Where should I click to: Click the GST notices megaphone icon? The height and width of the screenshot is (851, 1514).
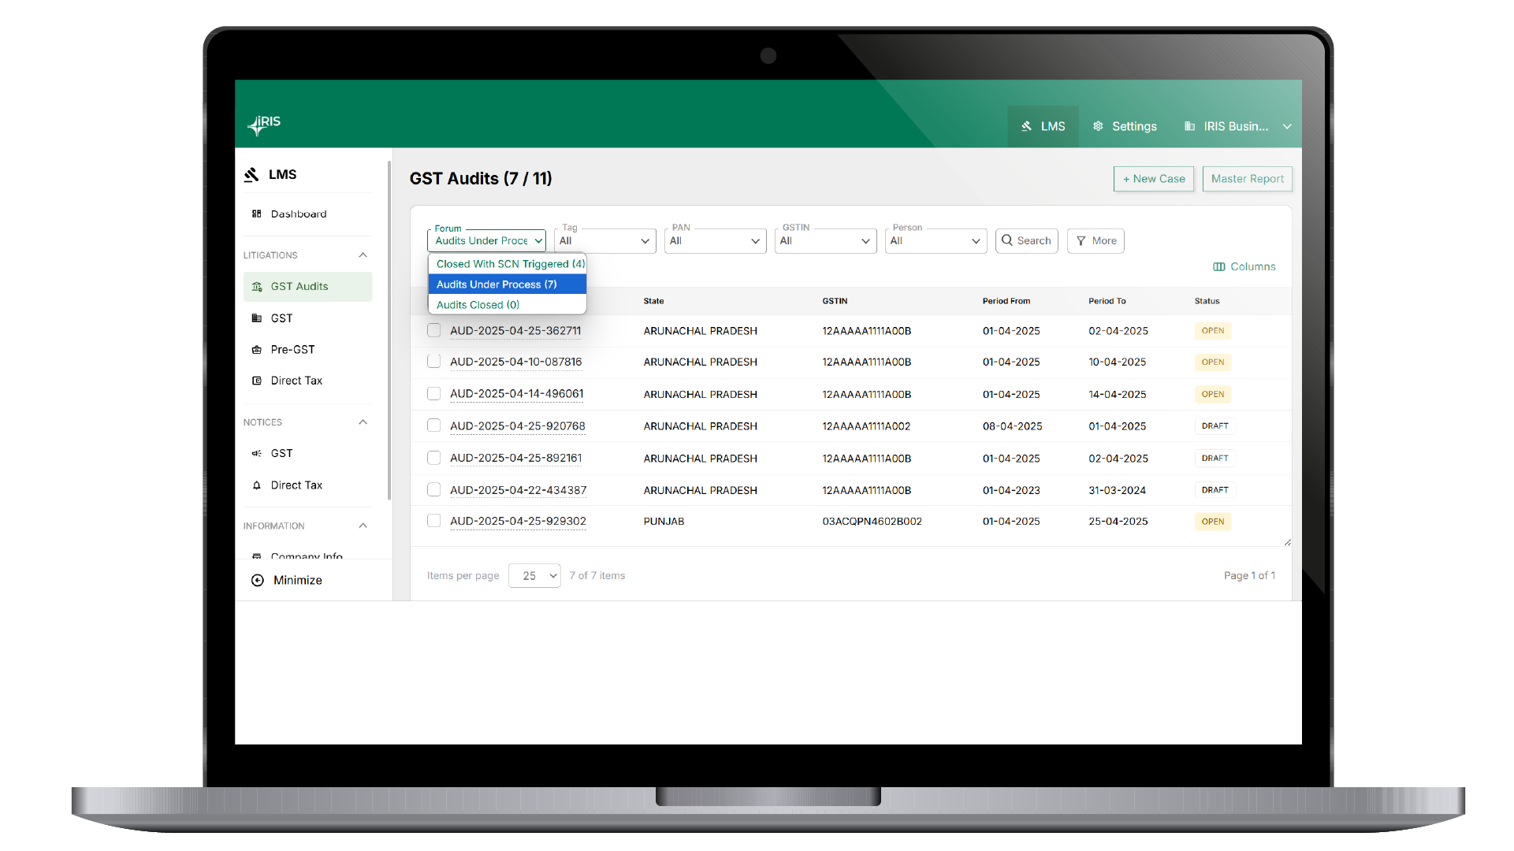pos(256,453)
